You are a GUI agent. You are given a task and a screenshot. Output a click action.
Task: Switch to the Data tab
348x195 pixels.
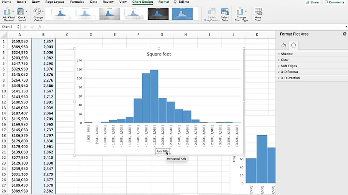[94, 2]
